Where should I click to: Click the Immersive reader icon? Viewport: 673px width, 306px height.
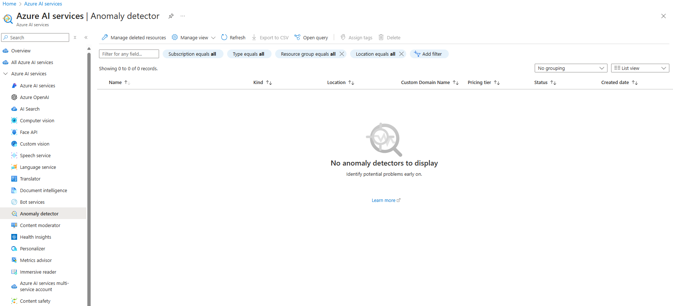(x=14, y=272)
